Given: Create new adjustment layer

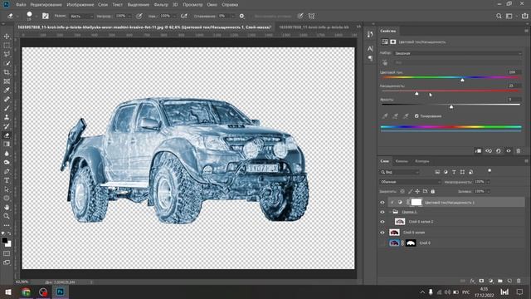Looking at the screenshot, I should (490, 281).
